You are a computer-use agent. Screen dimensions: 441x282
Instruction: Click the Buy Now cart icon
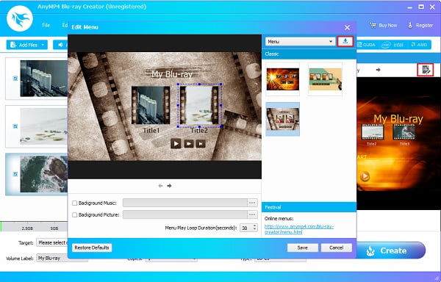click(x=373, y=25)
